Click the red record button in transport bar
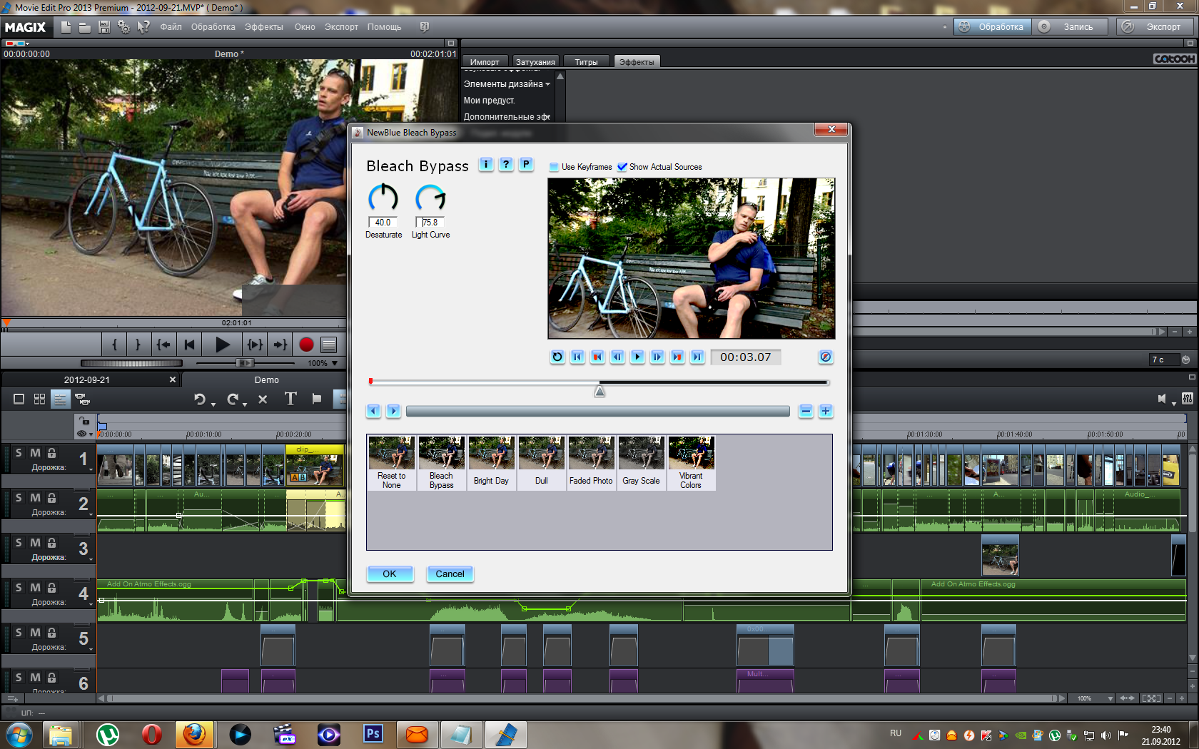The width and height of the screenshot is (1199, 749). (x=306, y=345)
